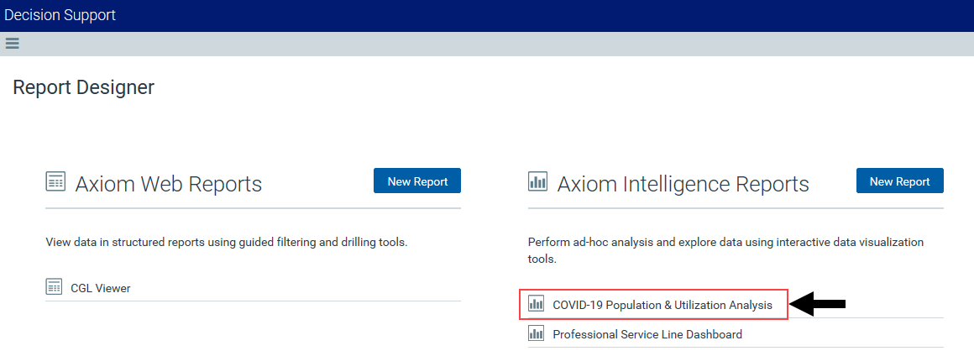The image size is (974, 351).
Task: Create New Report under Axiom Web Reports
Action: click(417, 181)
